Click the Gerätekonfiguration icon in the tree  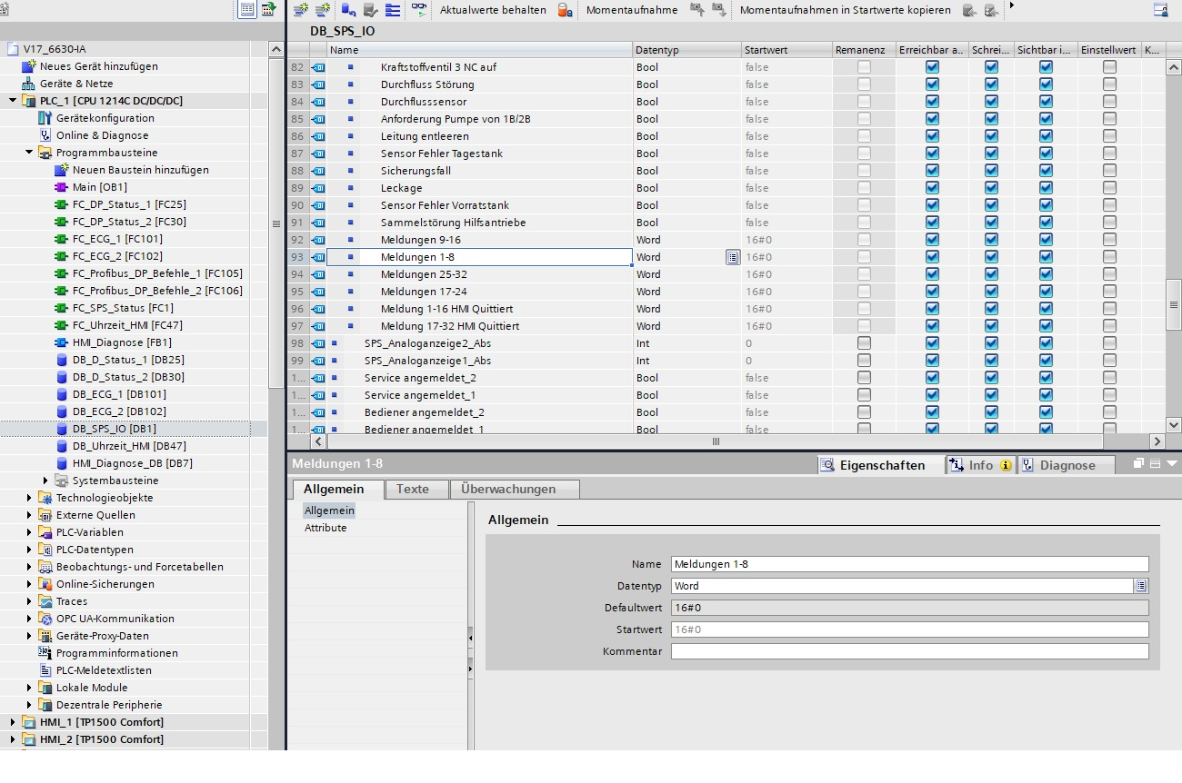pos(45,118)
